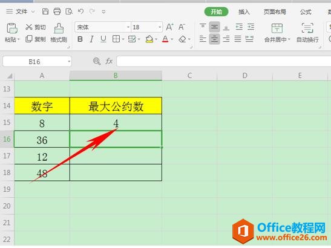331x248 pixels.
Task: Open Print Preview icon
Action: [69, 11]
